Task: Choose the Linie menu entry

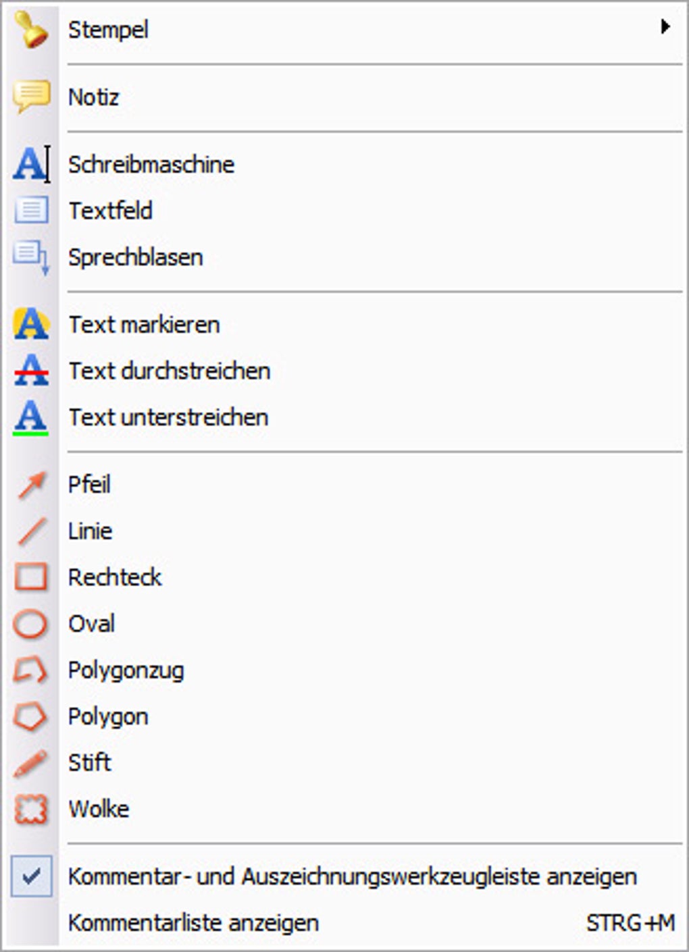Action: 90,531
